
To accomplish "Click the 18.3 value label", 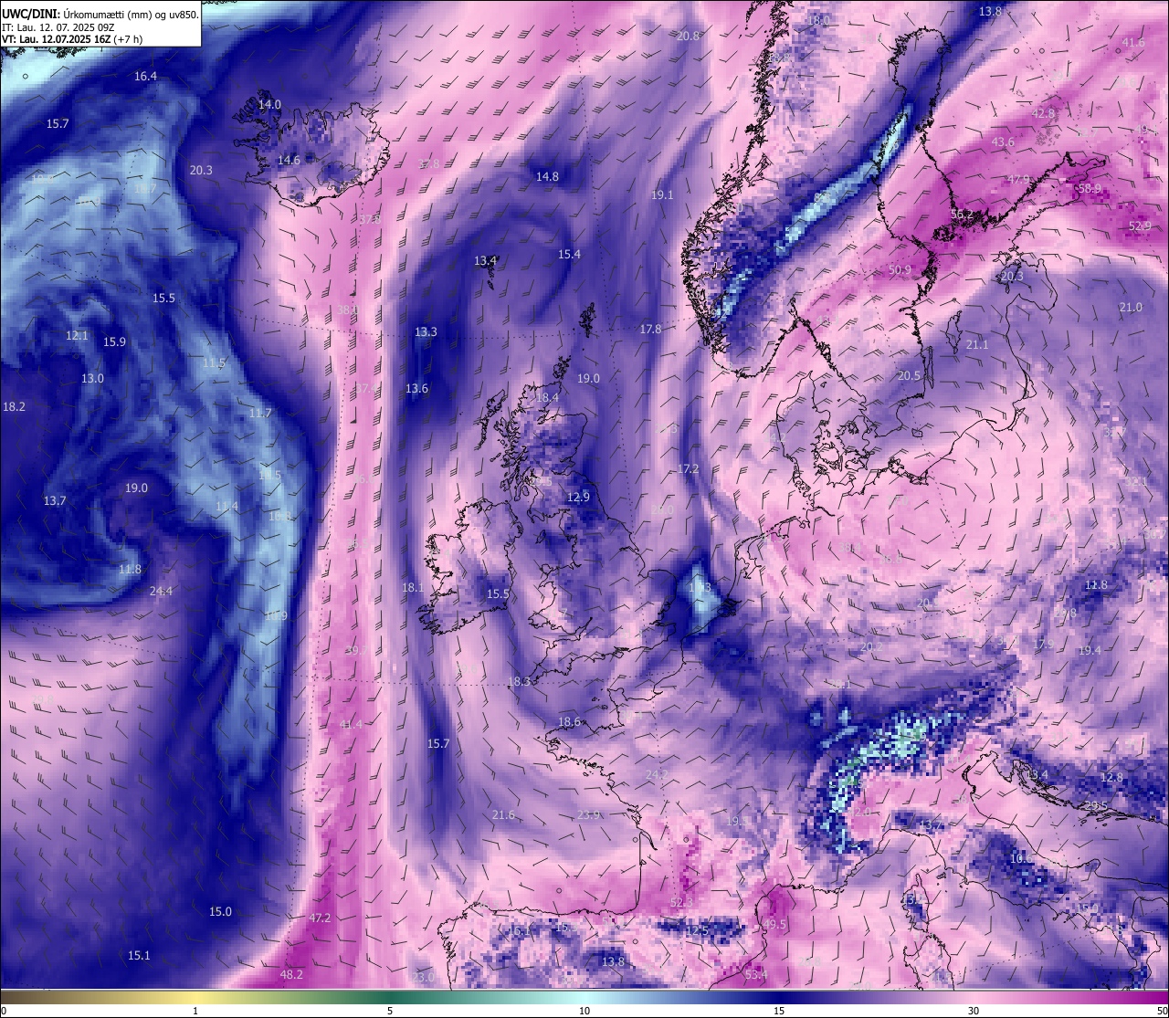I will (x=519, y=682).
